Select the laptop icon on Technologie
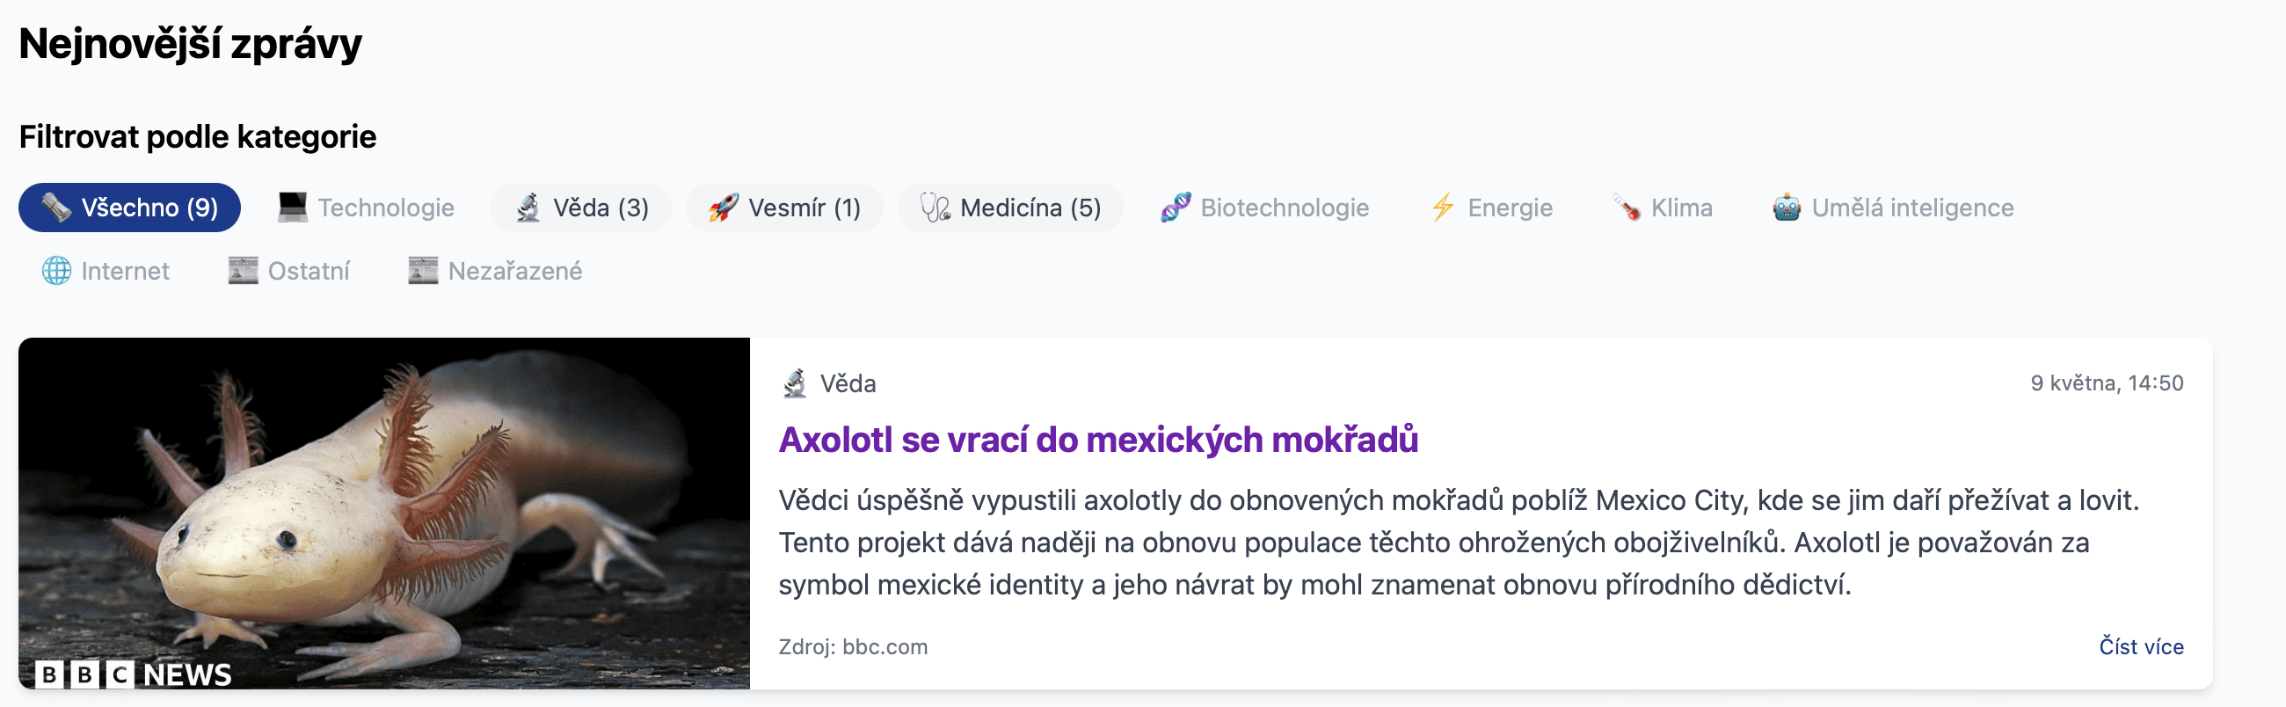 pyautogui.click(x=293, y=207)
